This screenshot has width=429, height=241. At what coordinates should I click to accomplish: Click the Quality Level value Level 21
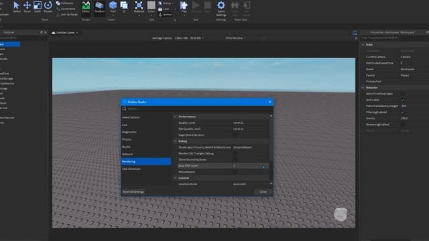239,123
